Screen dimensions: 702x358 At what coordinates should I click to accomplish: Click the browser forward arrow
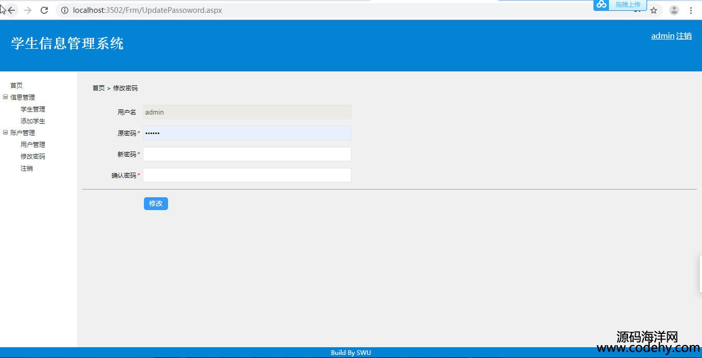(28, 10)
